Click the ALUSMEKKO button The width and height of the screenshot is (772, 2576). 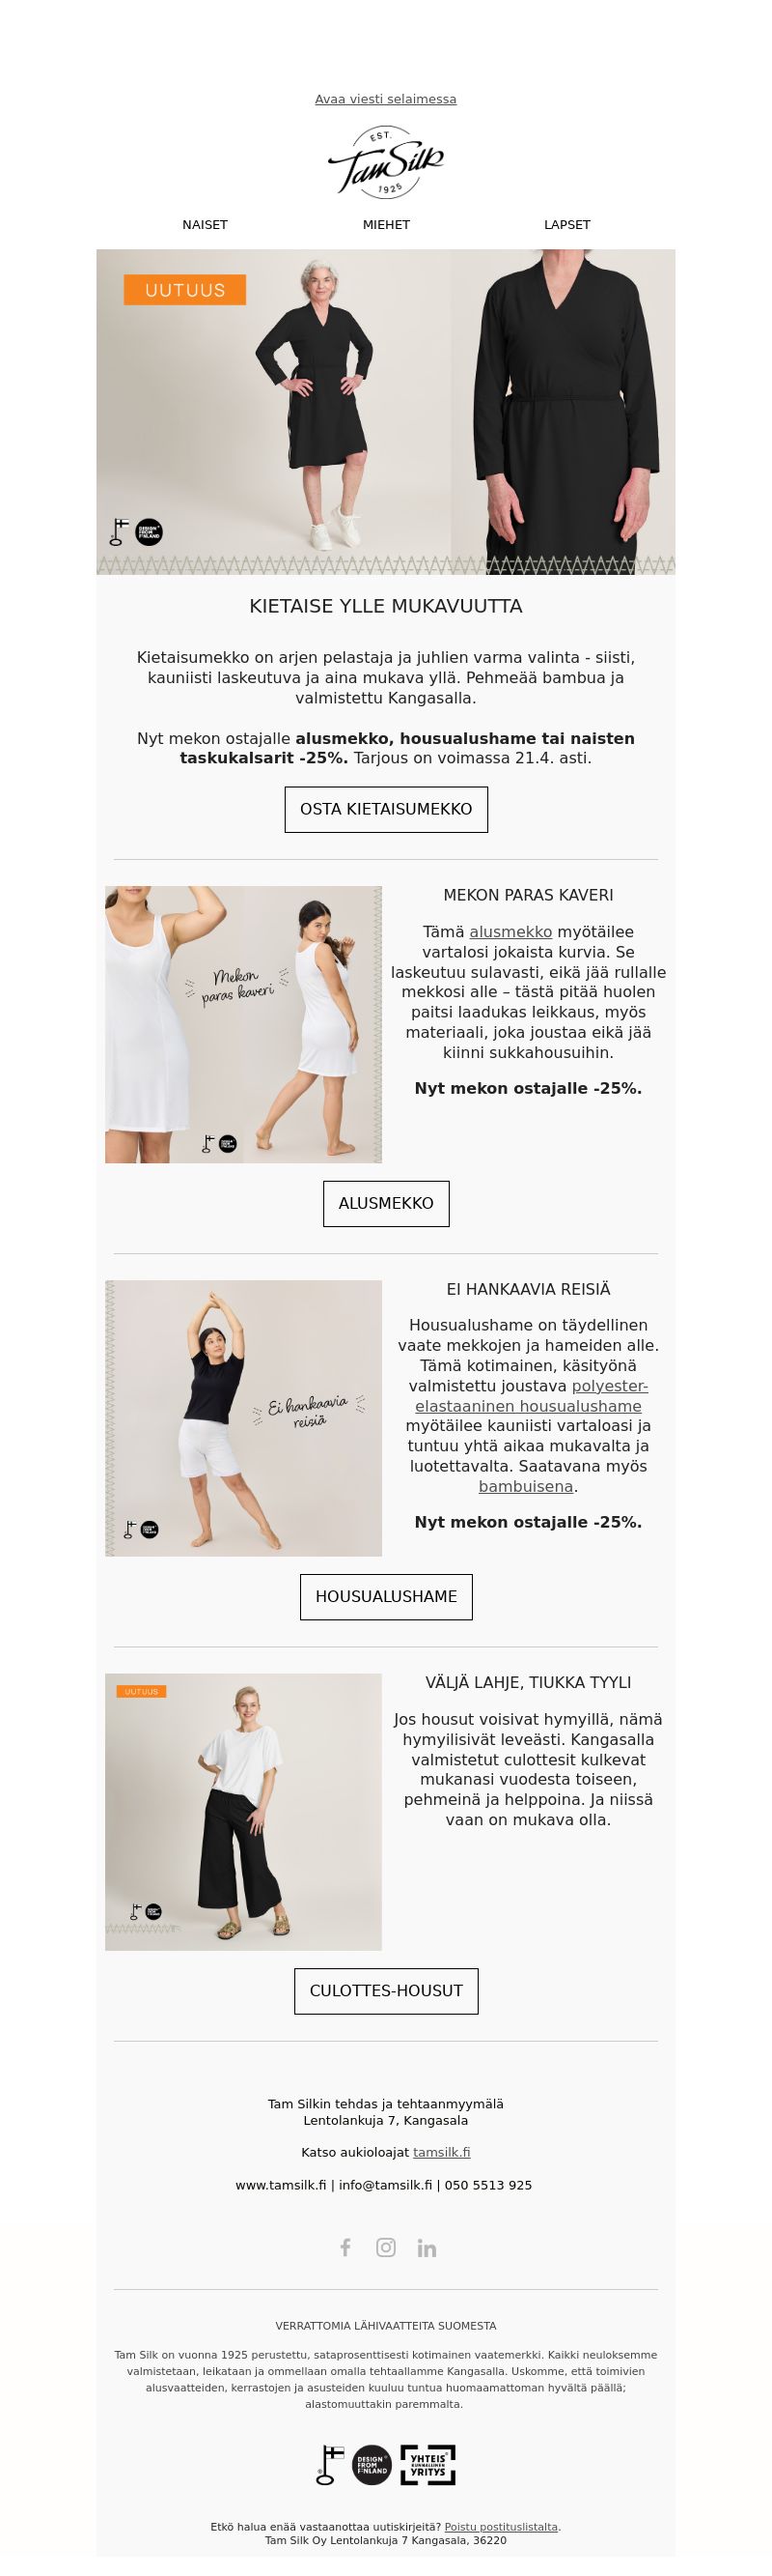(x=387, y=1203)
